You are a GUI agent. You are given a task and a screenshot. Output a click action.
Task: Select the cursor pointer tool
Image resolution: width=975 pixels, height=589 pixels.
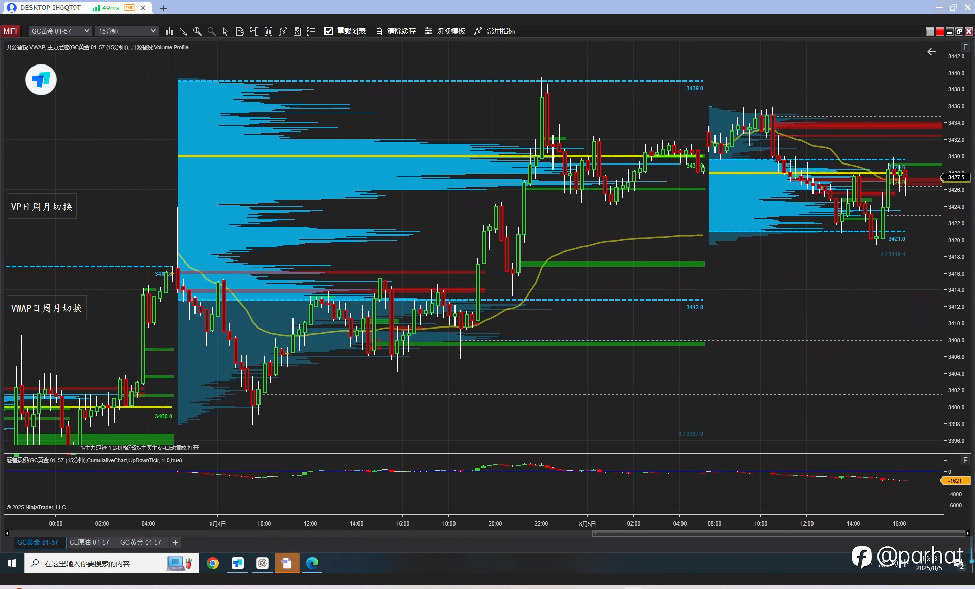click(x=226, y=31)
